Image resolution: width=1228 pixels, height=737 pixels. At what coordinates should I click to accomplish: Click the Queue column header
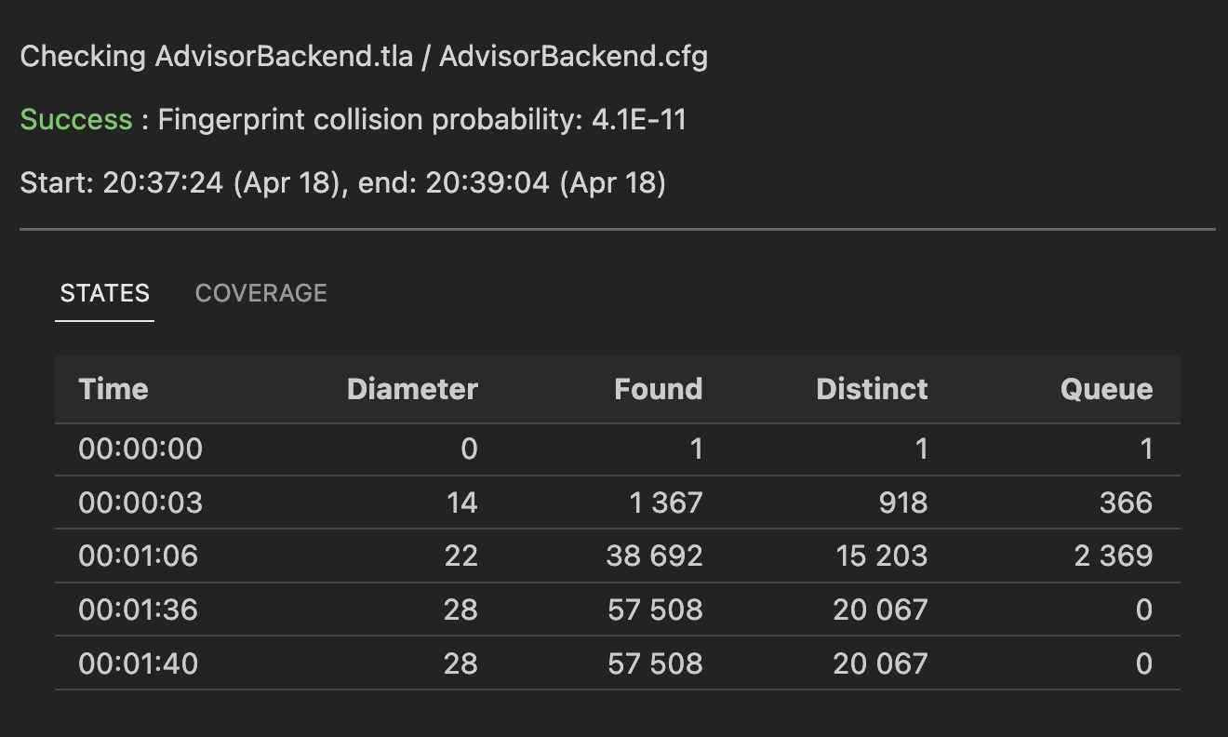click(x=1106, y=389)
